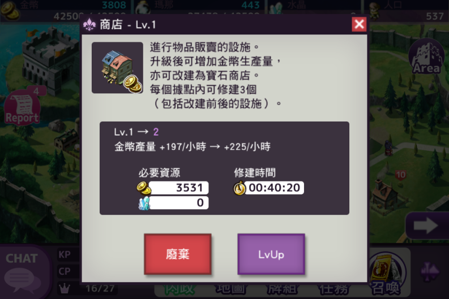The width and height of the screenshot is (449, 299).
Task: Click the right arrow navigation button
Action: 427,226
